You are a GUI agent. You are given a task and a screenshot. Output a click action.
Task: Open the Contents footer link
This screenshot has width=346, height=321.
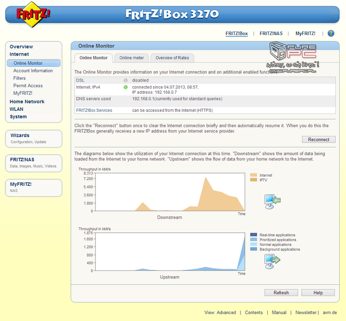(254, 312)
